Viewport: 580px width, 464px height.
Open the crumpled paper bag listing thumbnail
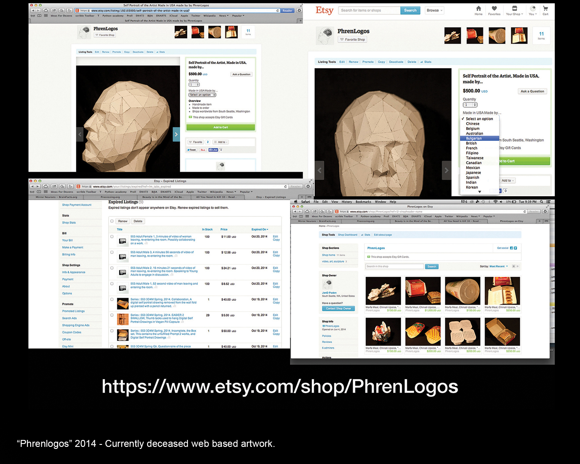pos(383,291)
